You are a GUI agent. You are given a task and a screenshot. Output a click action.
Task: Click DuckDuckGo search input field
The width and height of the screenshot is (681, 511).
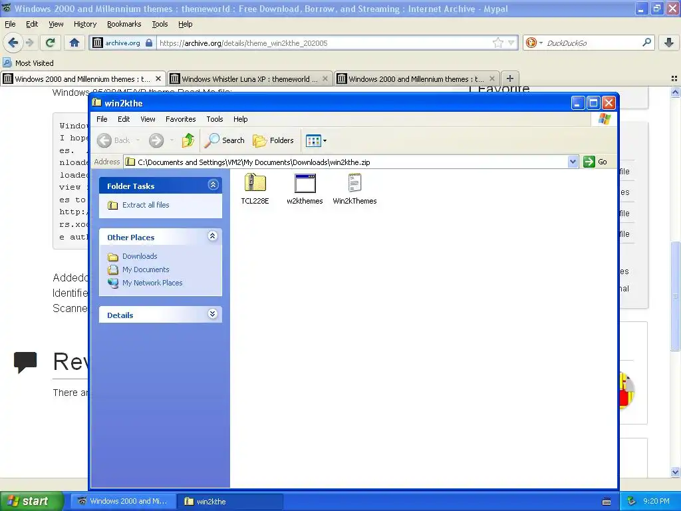coord(593,43)
